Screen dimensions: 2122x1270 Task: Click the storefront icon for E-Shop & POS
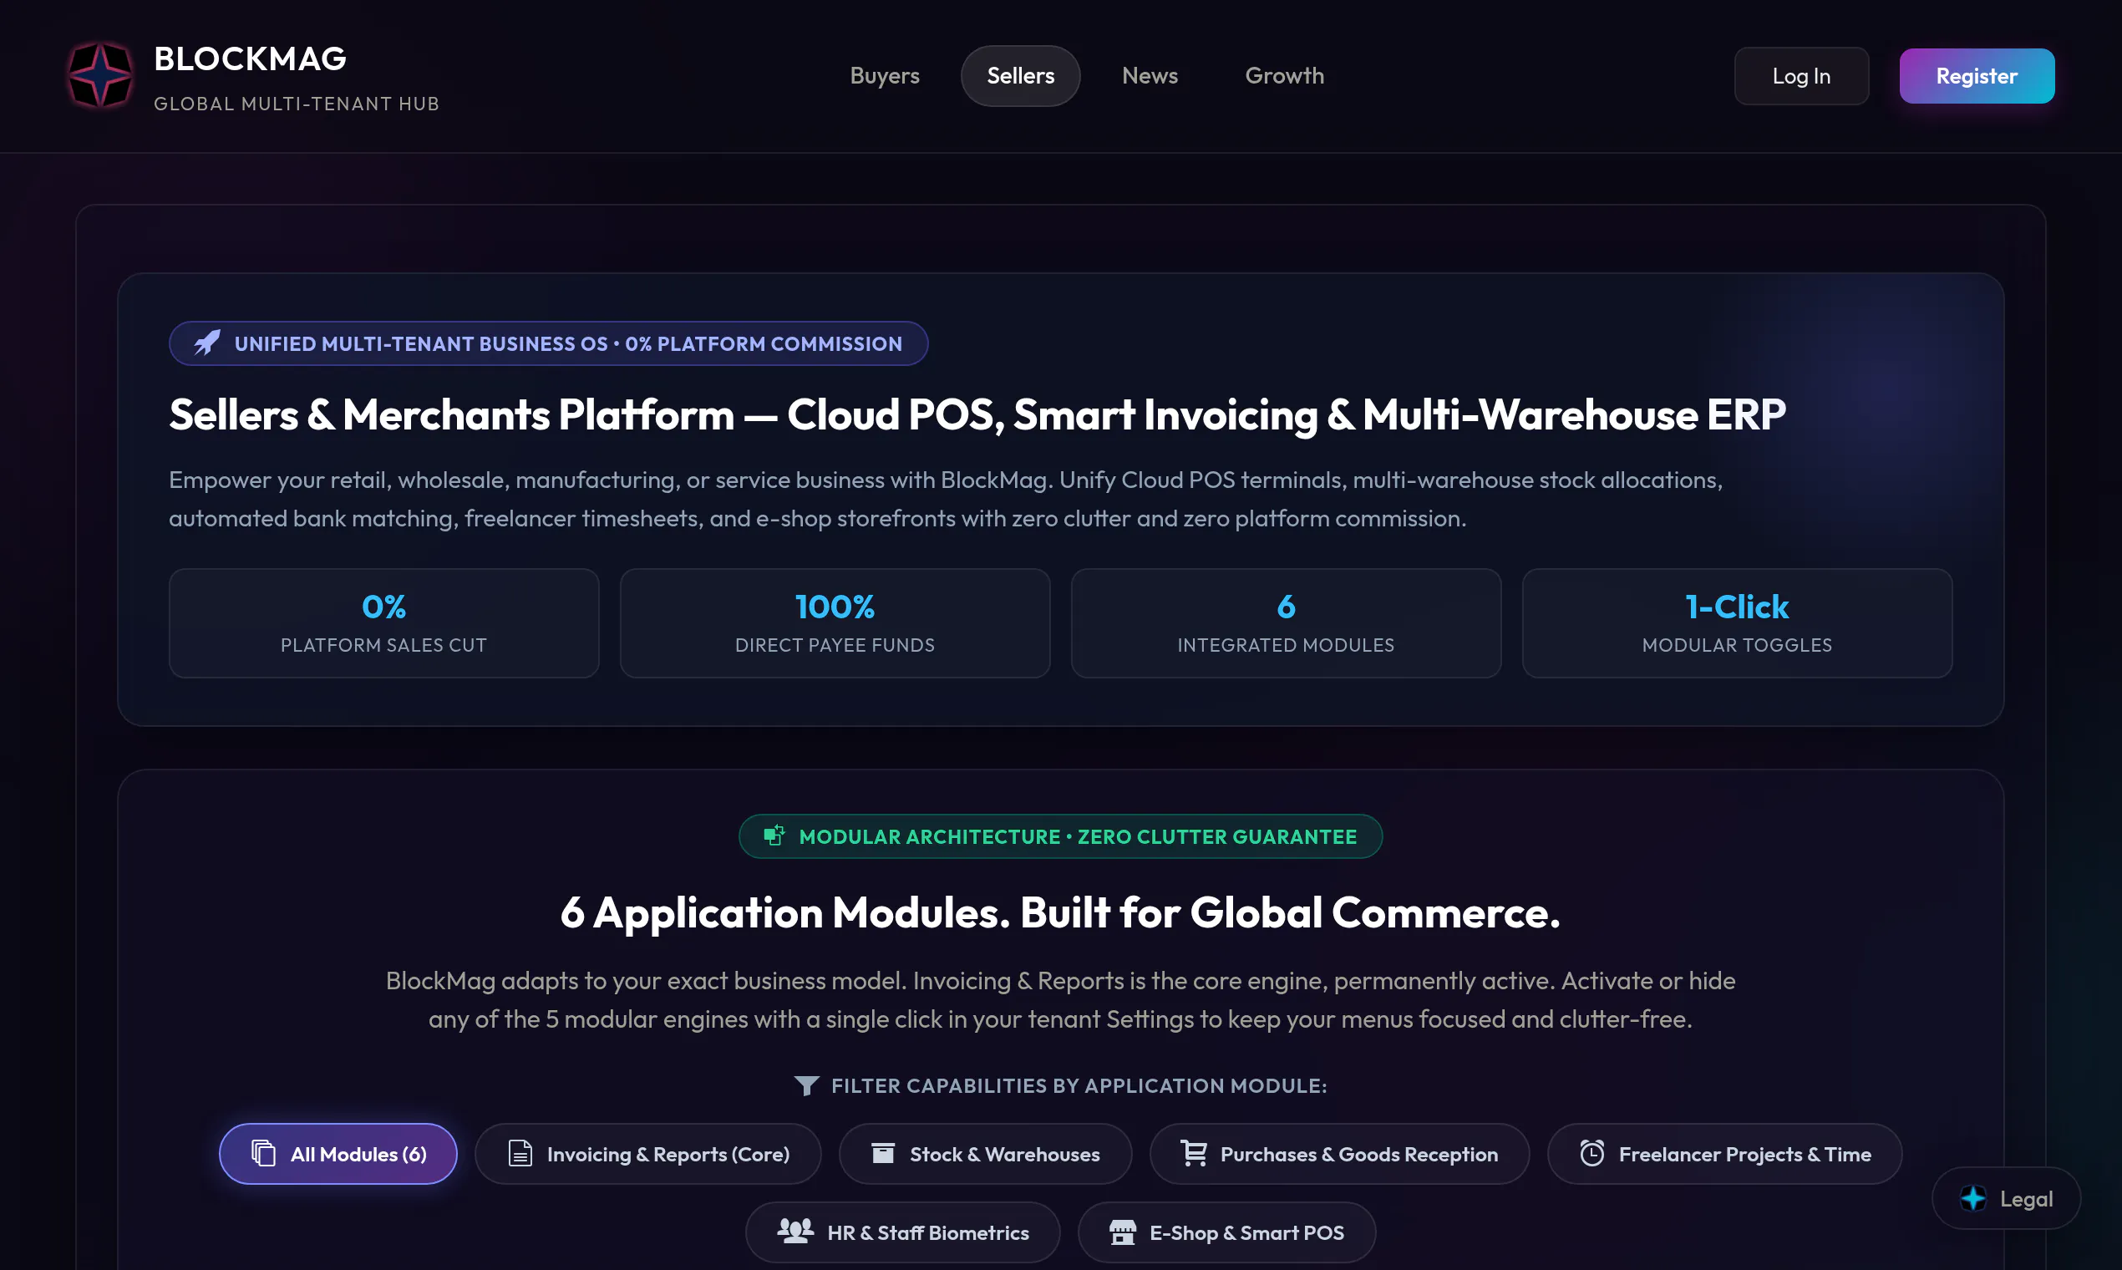(1123, 1232)
